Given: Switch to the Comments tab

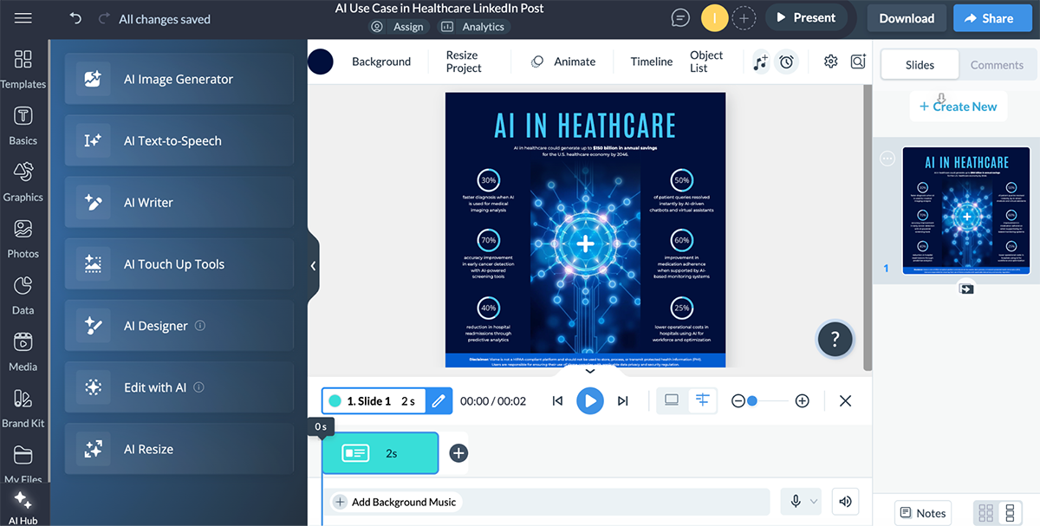Looking at the screenshot, I should point(997,64).
